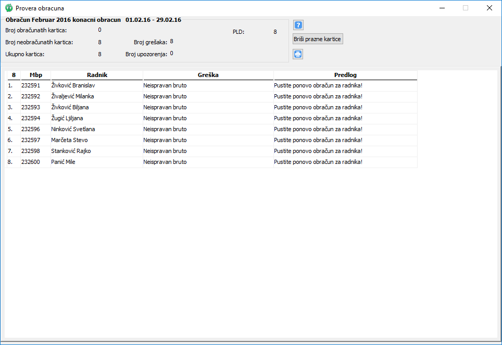Highlight the Žugić Ljiljana entry
The image size is (502, 345).
click(x=67, y=118)
